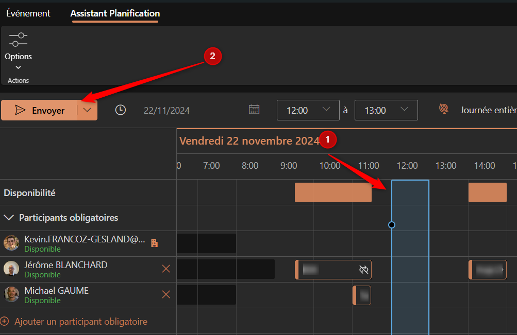Open the Options sliders icon
This screenshot has width=517, height=335.
(18, 40)
